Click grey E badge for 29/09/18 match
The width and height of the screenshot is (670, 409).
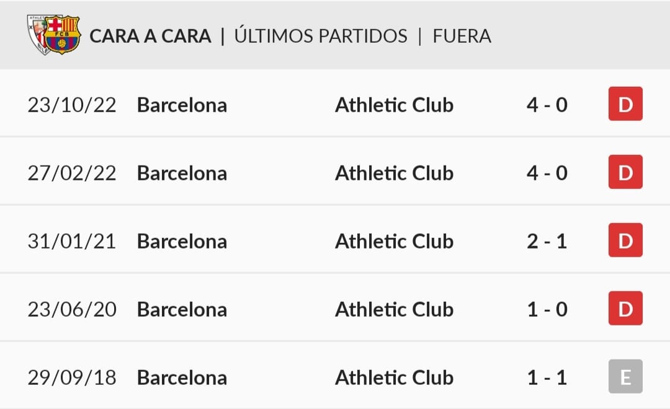click(625, 376)
